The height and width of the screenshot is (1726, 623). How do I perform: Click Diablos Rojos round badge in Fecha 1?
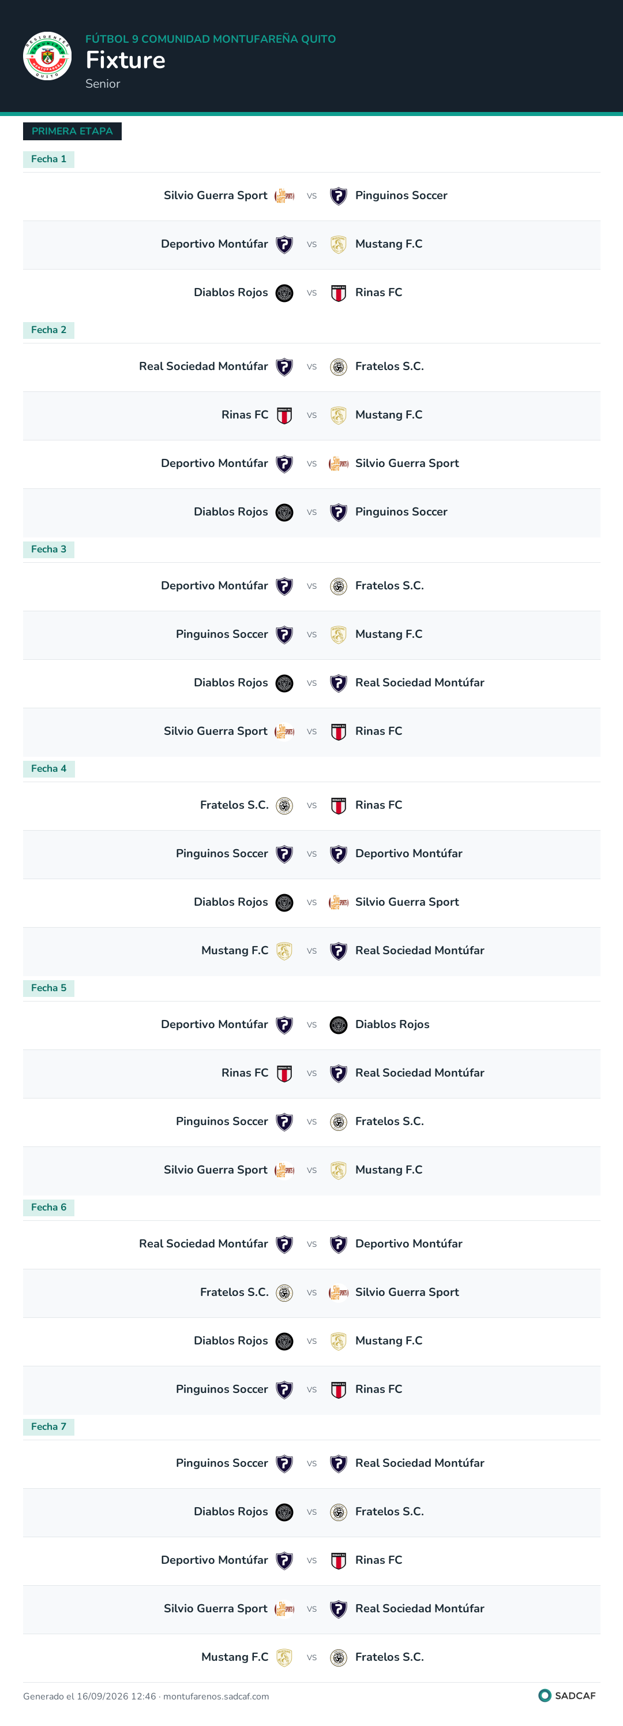coord(285,293)
